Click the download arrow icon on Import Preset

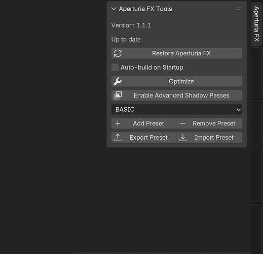coord(183,137)
